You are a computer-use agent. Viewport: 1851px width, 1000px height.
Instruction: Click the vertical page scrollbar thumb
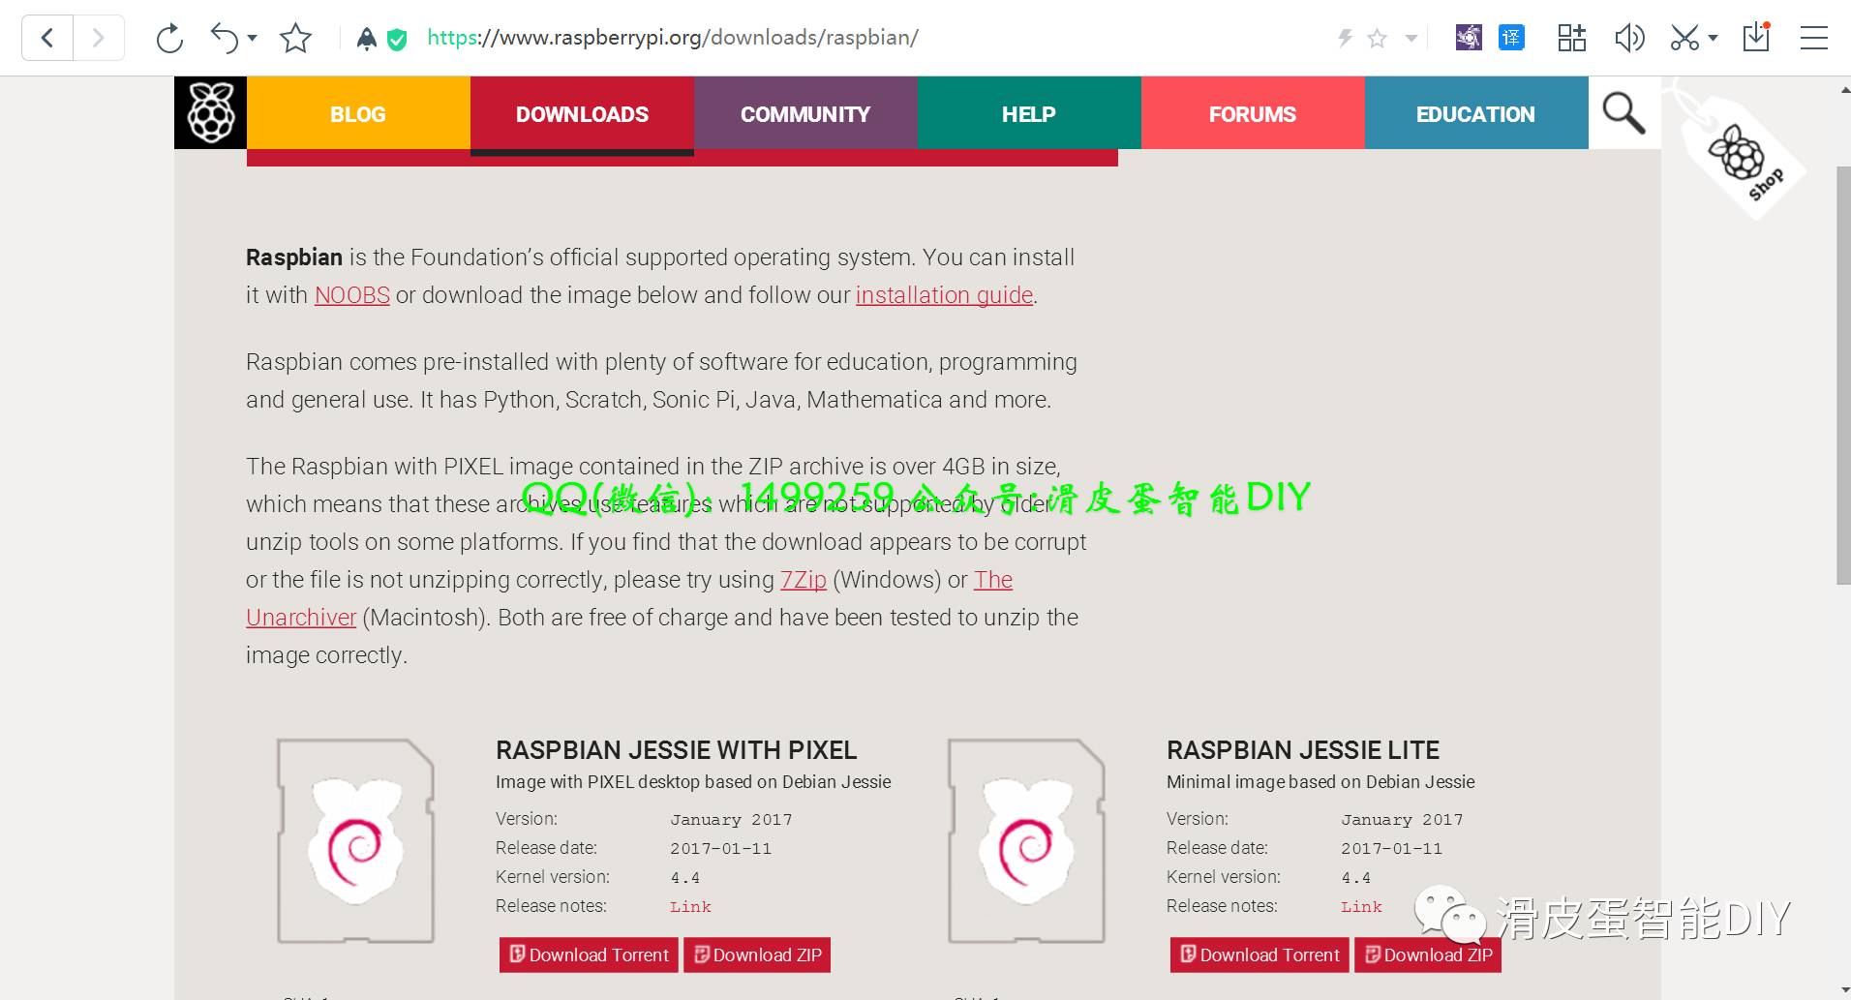(x=1843, y=376)
